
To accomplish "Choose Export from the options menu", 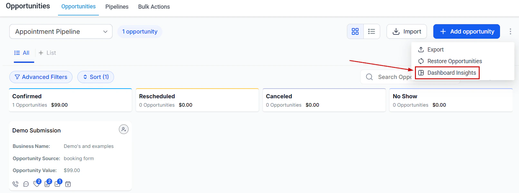I will (435, 49).
